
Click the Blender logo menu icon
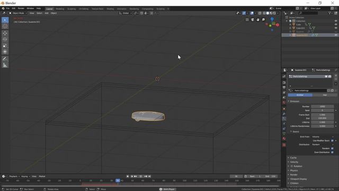[3, 8]
